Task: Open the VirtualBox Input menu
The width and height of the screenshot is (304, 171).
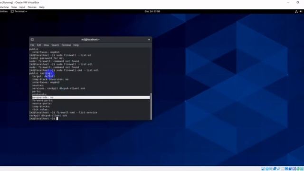Action: (22, 7)
